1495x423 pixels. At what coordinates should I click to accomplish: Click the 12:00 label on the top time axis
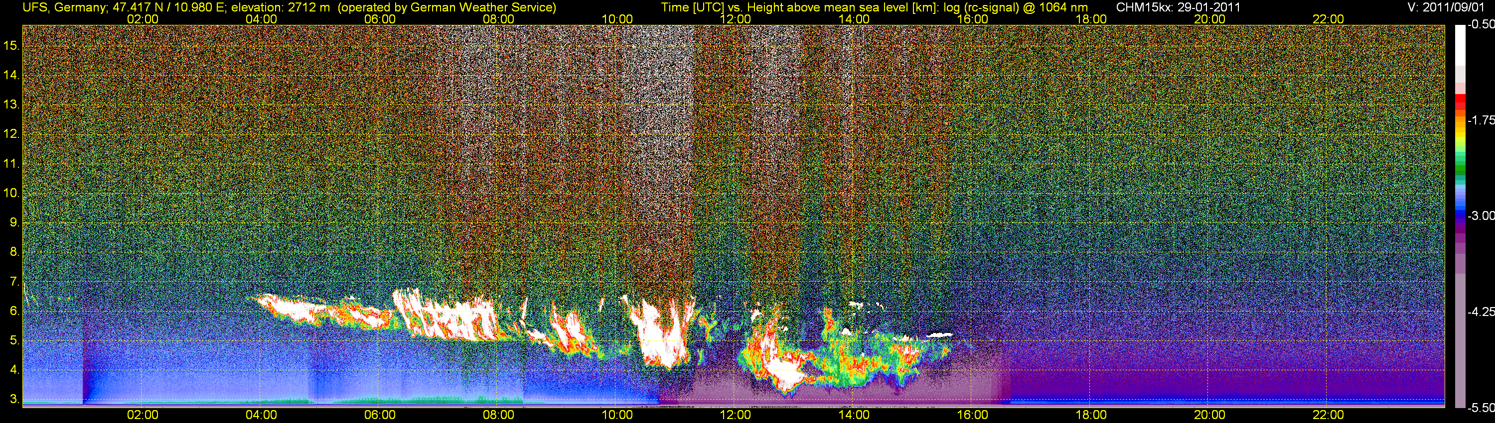coord(736,19)
